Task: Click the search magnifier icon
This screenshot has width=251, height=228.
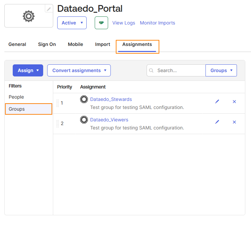Action: tap(151, 70)
